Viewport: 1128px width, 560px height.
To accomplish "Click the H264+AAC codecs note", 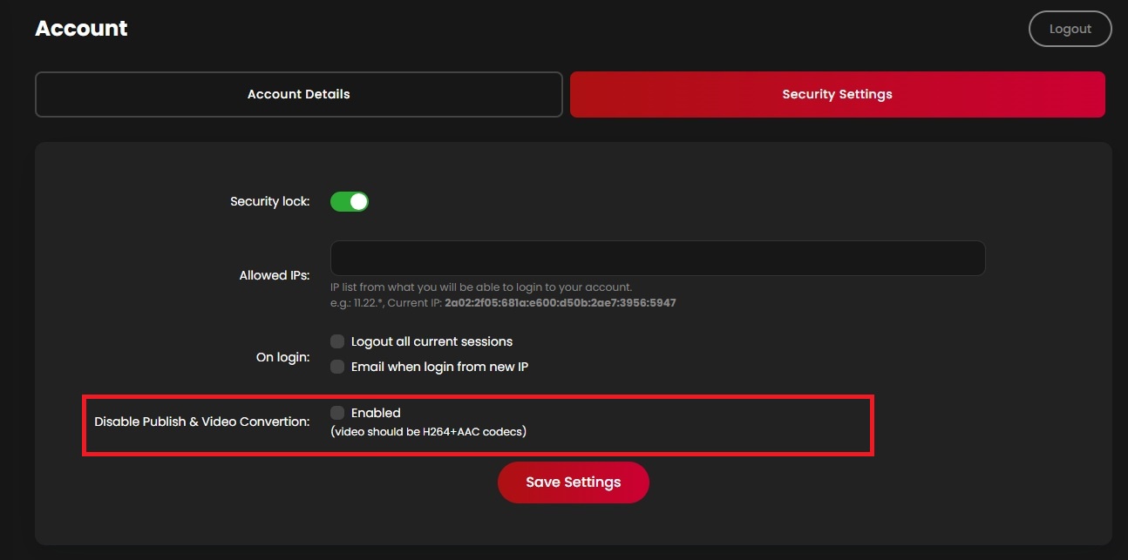I will tap(428, 431).
